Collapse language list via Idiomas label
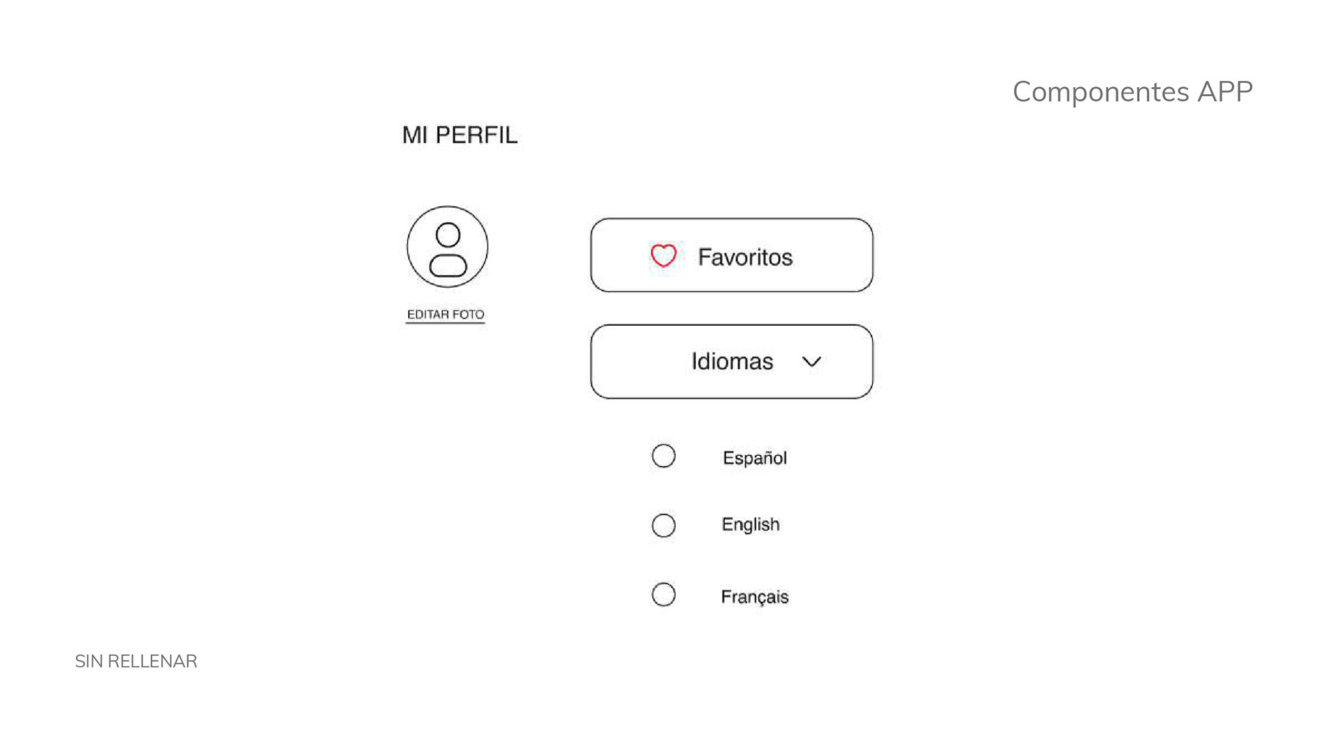1328x747 pixels. point(732,361)
